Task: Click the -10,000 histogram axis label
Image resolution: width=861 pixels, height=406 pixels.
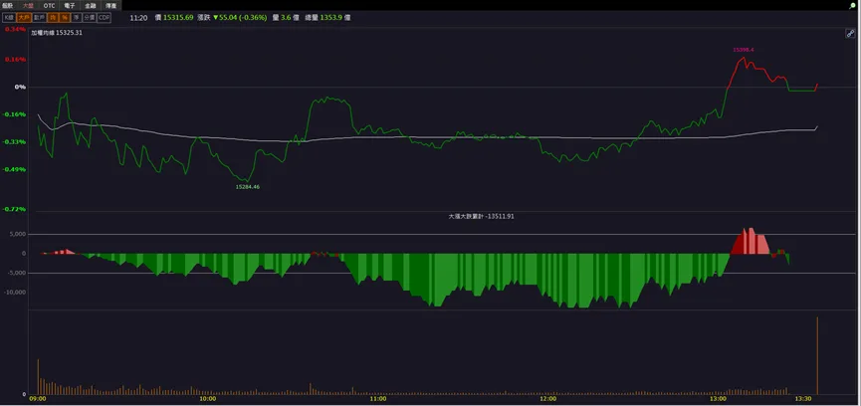Action: (16, 292)
